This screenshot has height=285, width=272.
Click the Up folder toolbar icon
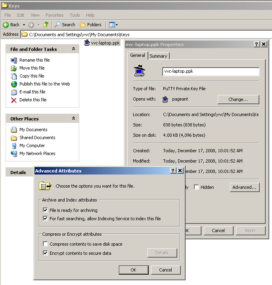46,25
